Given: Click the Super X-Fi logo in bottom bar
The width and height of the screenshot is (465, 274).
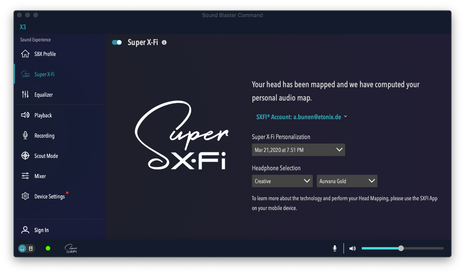Looking at the screenshot, I should click(71, 249).
